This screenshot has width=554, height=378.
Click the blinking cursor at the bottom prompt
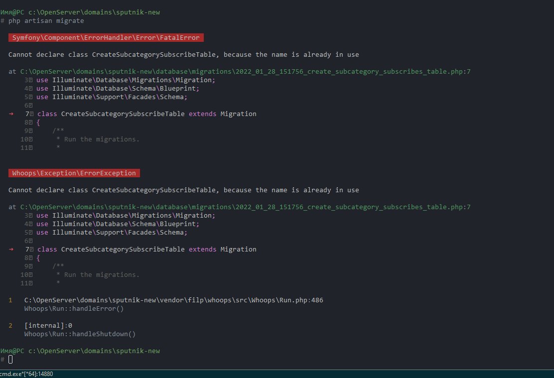coord(10,360)
